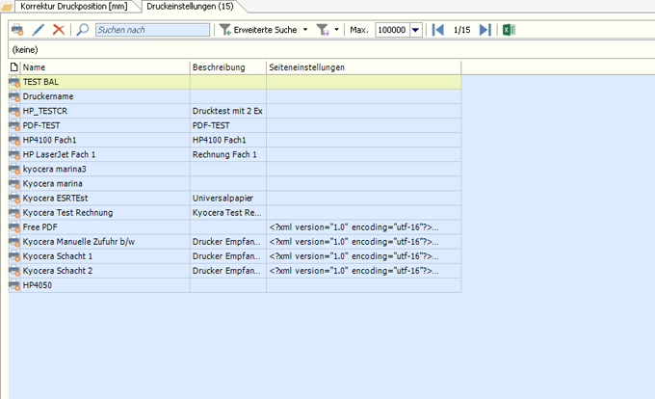This screenshot has width=655, height=399.
Task: Click the new printer setting icon
Action: point(17,30)
